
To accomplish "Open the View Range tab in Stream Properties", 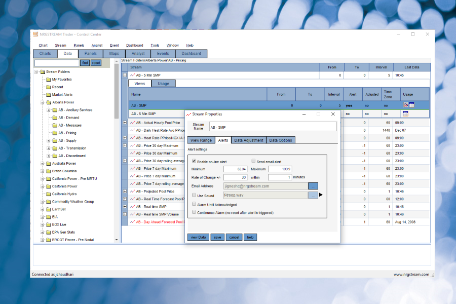I will click(201, 140).
